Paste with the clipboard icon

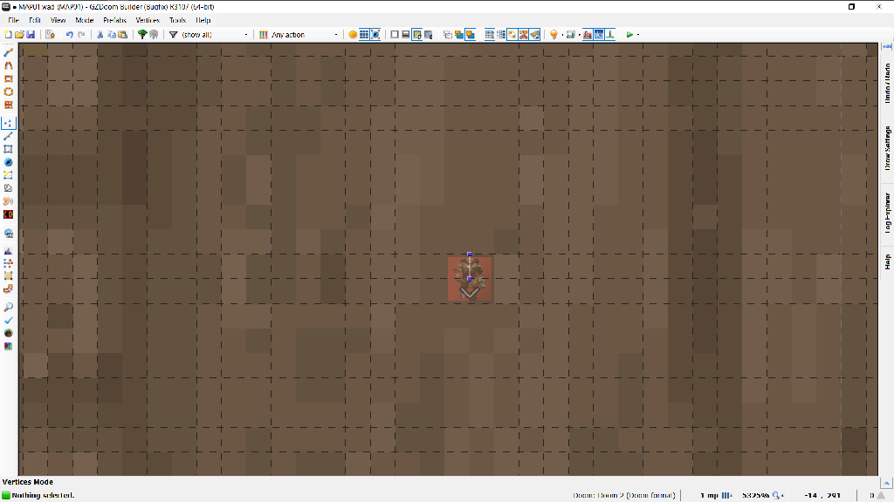(x=122, y=35)
